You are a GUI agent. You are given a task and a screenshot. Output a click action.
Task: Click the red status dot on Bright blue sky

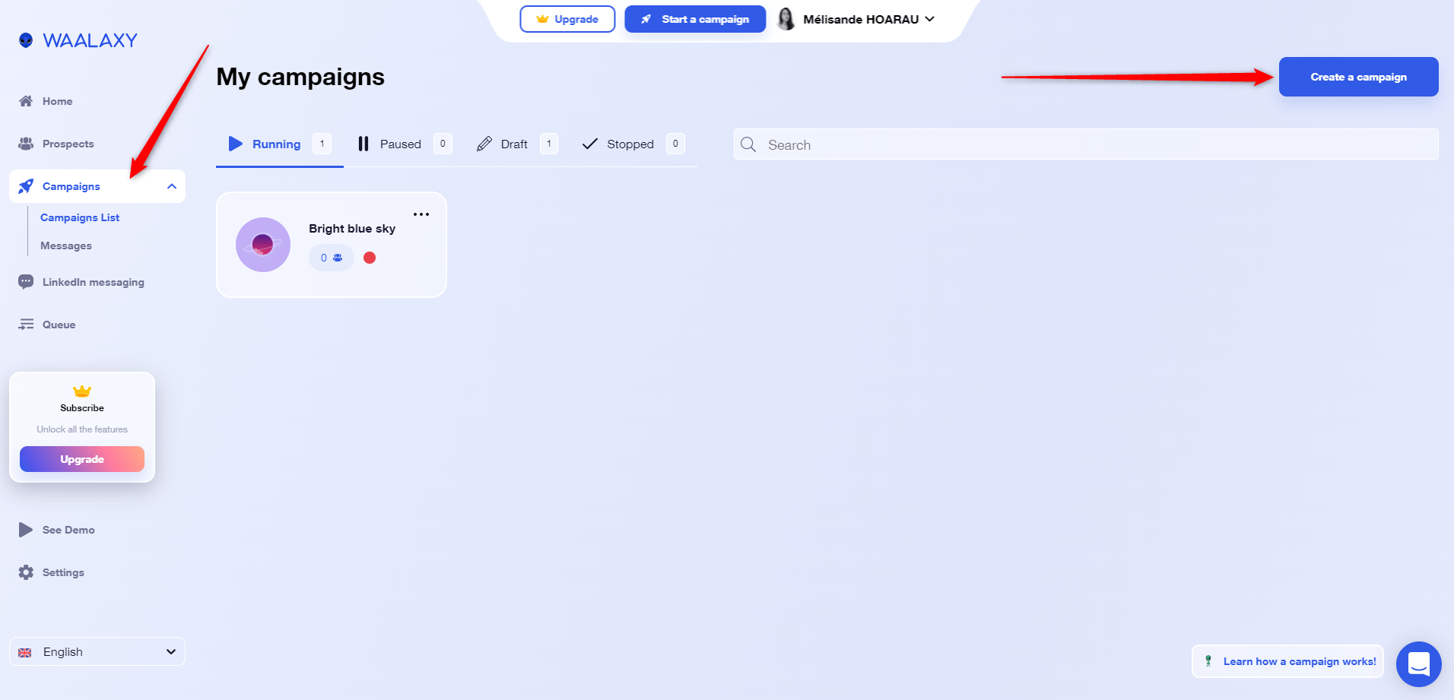[370, 258]
